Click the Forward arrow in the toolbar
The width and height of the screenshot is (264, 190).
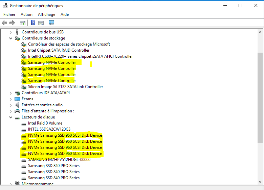[x=12, y=23]
